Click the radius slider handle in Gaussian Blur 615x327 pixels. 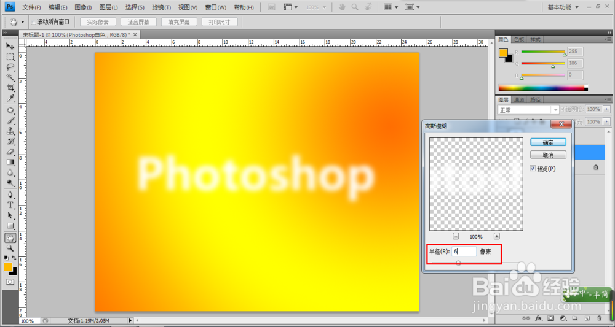pyautogui.click(x=459, y=263)
